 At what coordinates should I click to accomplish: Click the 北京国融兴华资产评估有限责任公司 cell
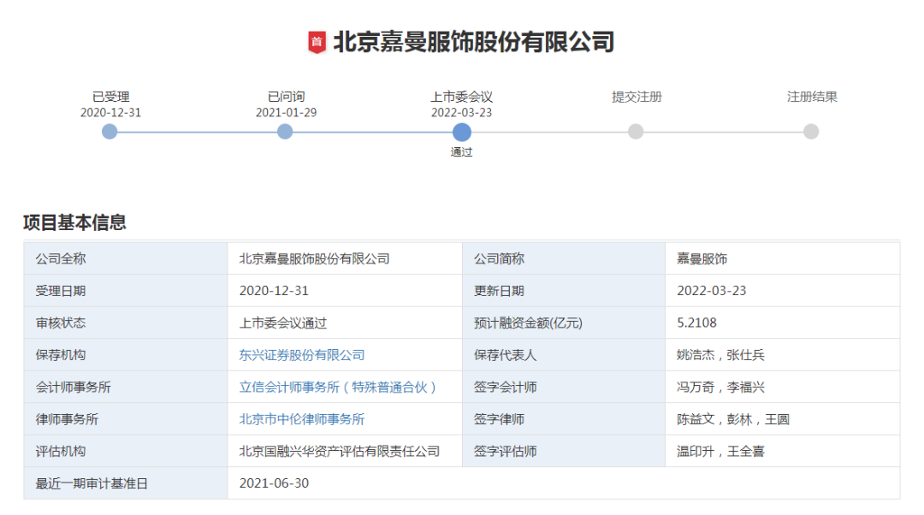coord(340,451)
